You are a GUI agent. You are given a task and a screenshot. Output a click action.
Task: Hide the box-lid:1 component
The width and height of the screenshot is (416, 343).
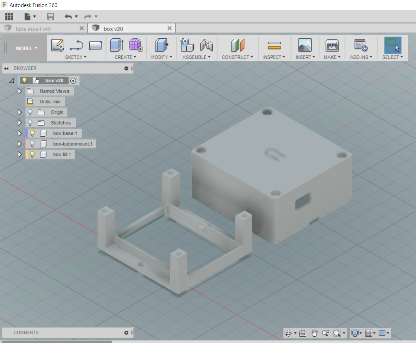pyautogui.click(x=32, y=154)
